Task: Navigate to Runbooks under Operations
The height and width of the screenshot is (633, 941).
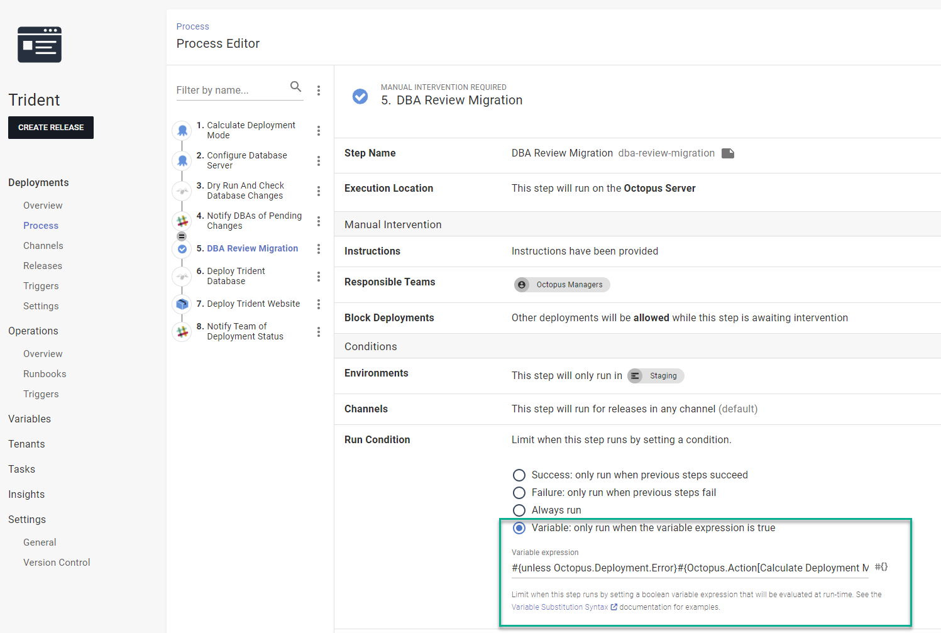Action: 45,373
